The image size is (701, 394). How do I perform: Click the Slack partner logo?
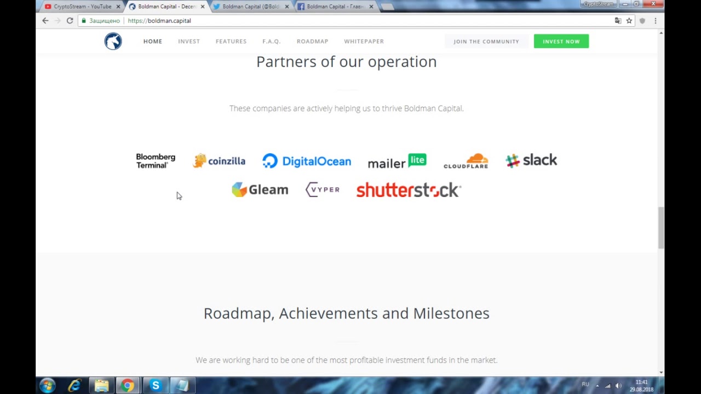point(531,160)
